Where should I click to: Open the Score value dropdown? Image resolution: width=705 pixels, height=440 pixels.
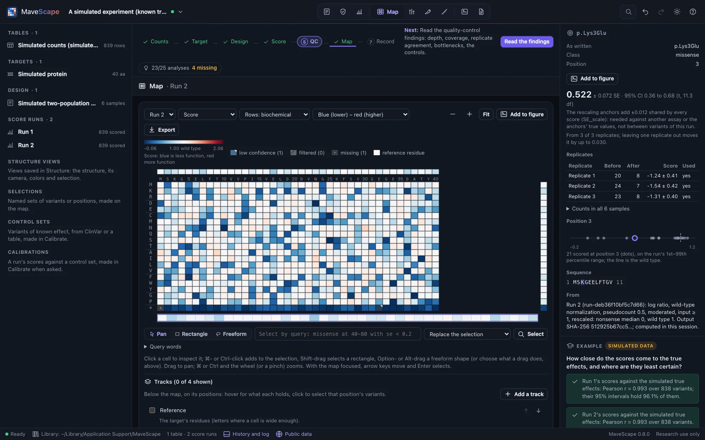tap(207, 114)
